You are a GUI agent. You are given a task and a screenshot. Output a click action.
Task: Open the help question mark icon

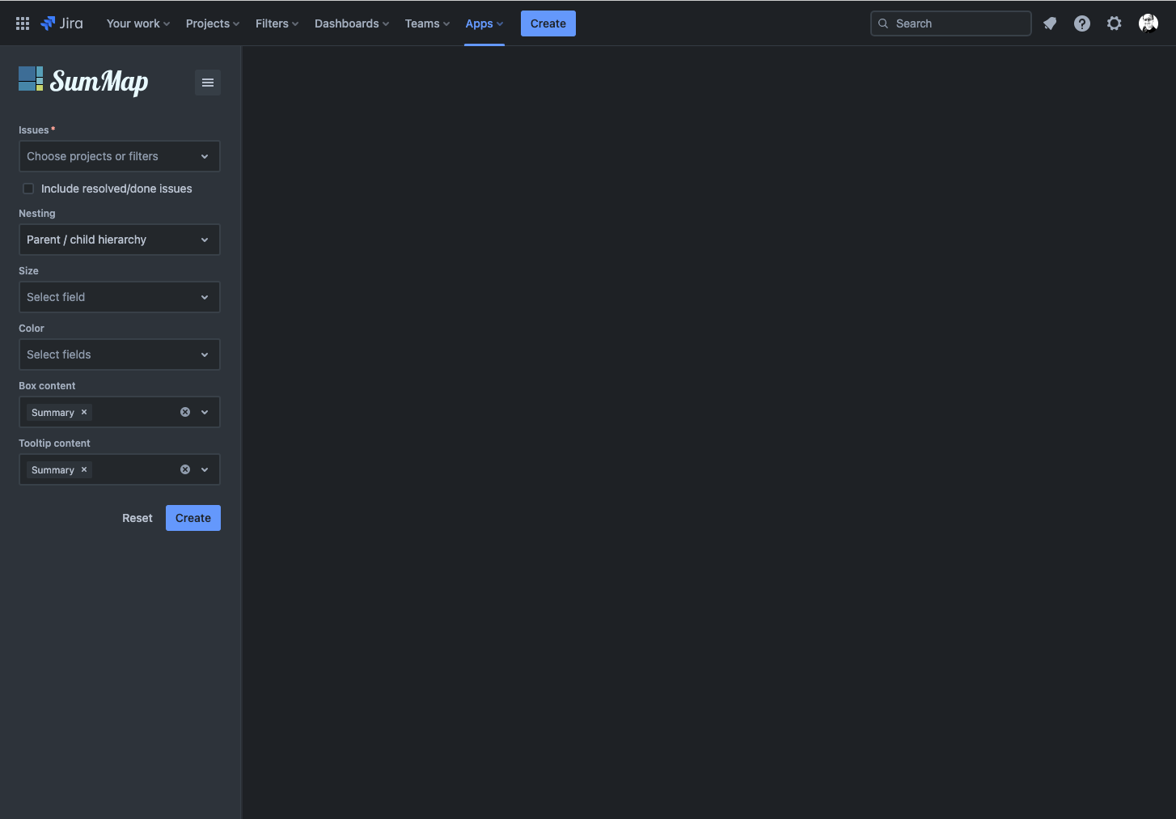[x=1082, y=23]
